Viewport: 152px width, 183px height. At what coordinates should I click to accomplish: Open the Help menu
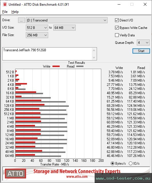click(x=15, y=12)
